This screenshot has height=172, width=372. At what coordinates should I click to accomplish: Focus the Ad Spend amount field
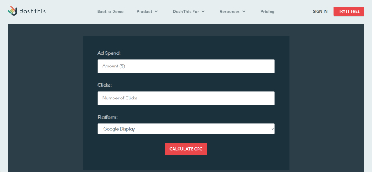coord(186,66)
